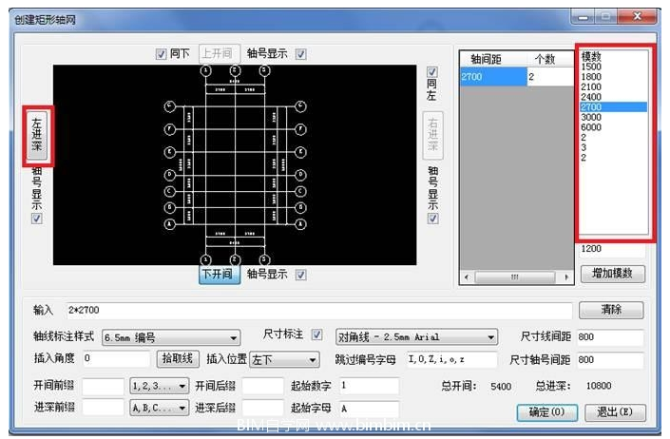The image size is (670, 439).
Task: Click the 进深后缀 input field
Action: [x=263, y=408]
